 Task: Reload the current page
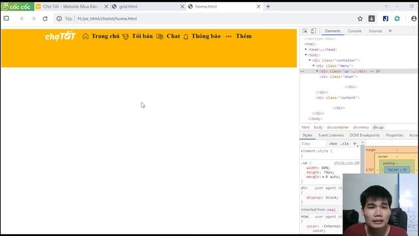(x=45, y=18)
